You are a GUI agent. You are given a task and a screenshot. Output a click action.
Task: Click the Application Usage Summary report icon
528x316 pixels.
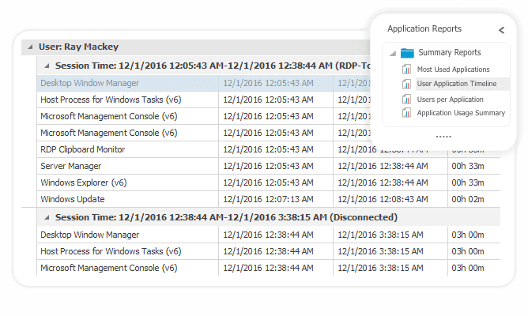click(407, 113)
